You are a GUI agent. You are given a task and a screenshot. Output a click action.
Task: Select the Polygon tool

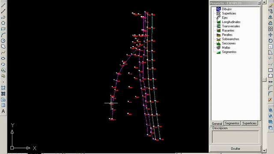click(x=3, y=23)
